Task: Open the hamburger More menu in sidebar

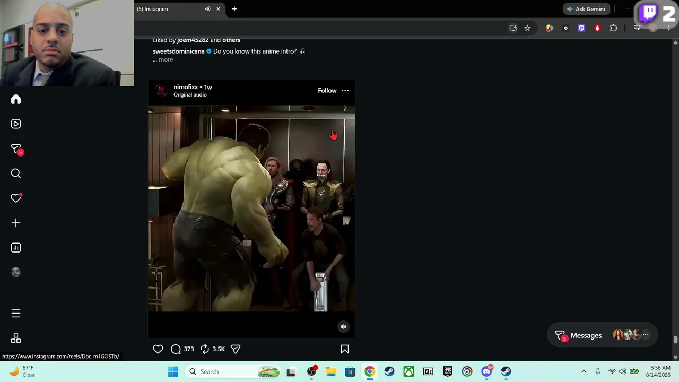Action: [16, 314]
